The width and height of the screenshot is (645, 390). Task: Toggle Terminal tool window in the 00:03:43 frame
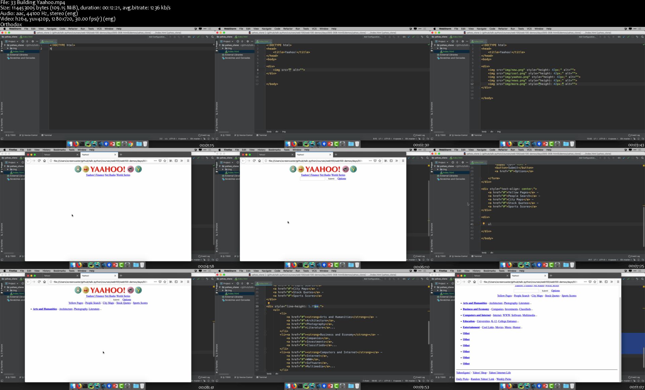pos(477,135)
